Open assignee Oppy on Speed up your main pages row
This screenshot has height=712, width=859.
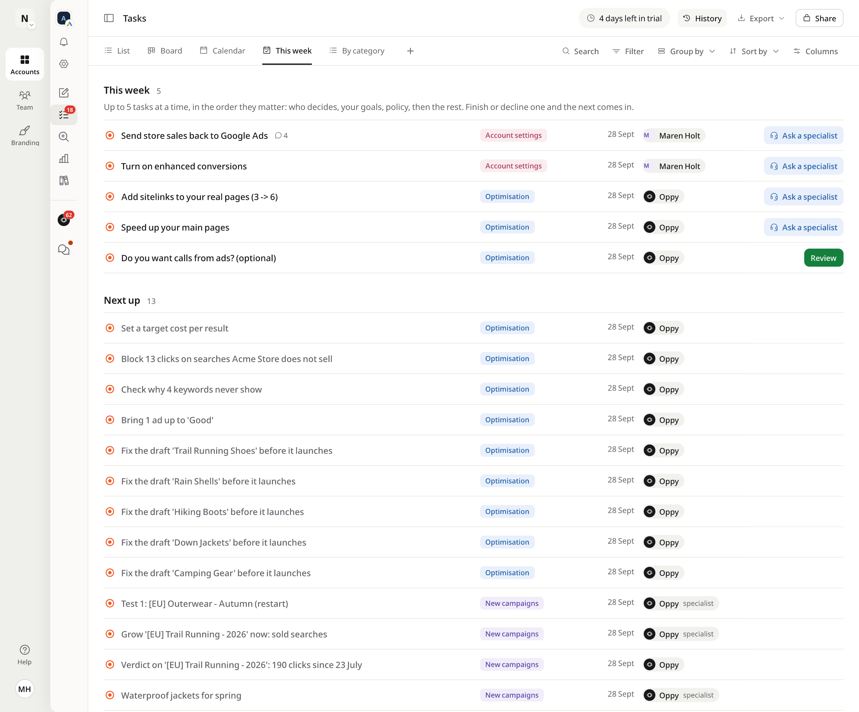[x=663, y=227]
